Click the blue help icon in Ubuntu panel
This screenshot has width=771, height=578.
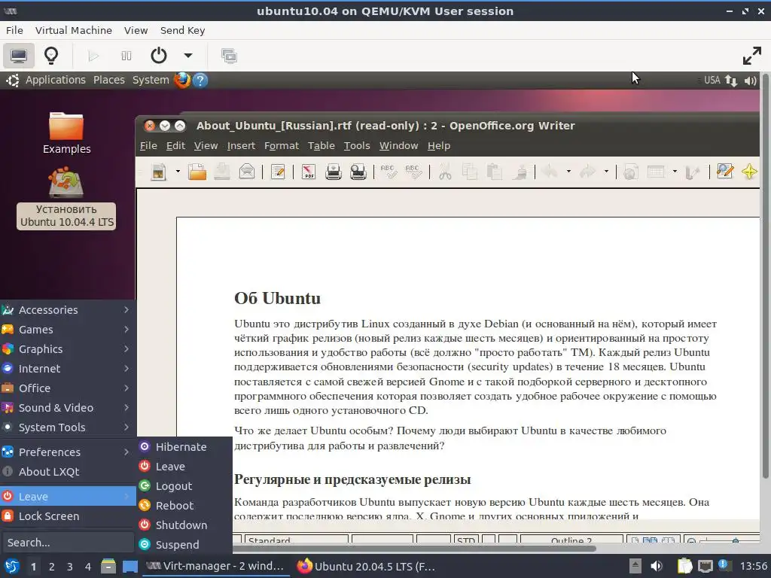[x=200, y=80]
